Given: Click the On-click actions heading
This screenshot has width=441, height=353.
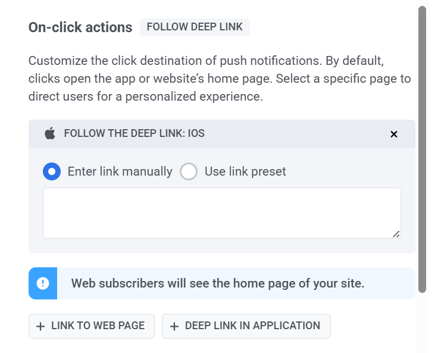Looking at the screenshot, I should (x=80, y=27).
